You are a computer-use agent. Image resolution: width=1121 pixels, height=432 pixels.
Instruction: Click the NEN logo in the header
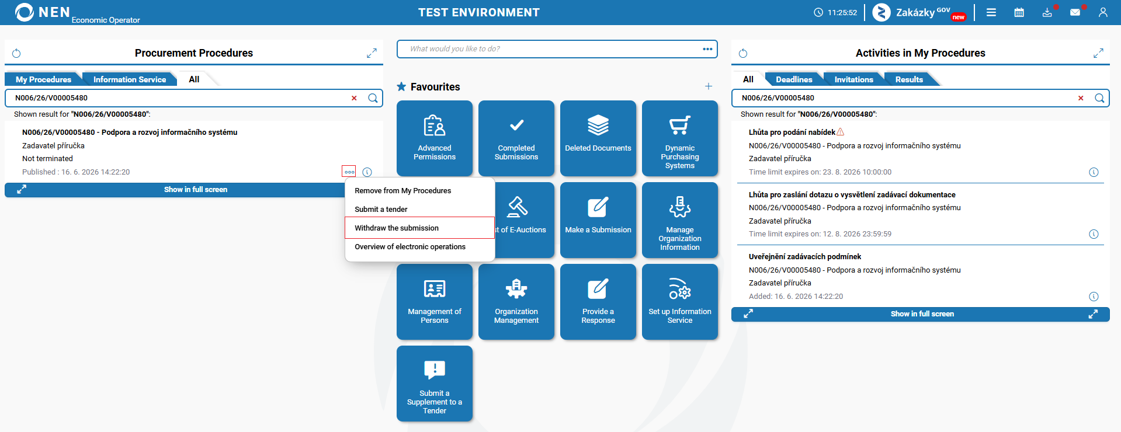pyautogui.click(x=42, y=12)
